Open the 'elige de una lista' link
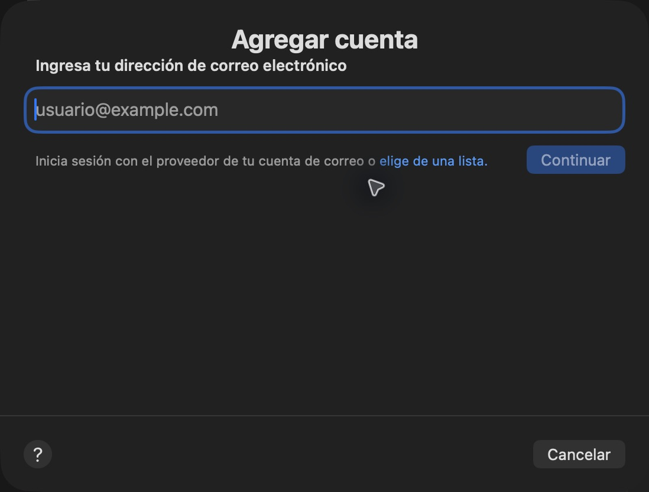 coord(433,161)
